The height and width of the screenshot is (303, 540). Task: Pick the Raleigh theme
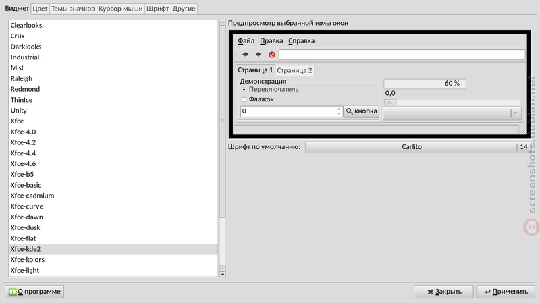113,78
